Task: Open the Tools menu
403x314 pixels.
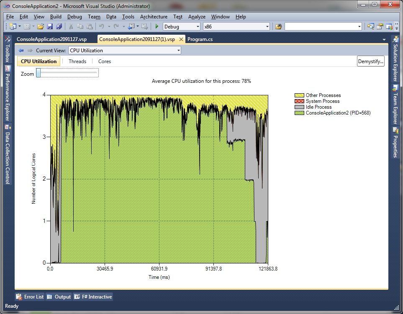Action: click(128, 17)
